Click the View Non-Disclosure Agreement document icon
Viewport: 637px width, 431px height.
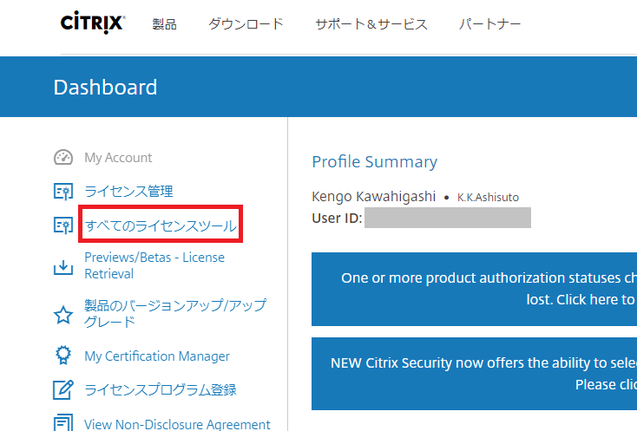click(63, 423)
